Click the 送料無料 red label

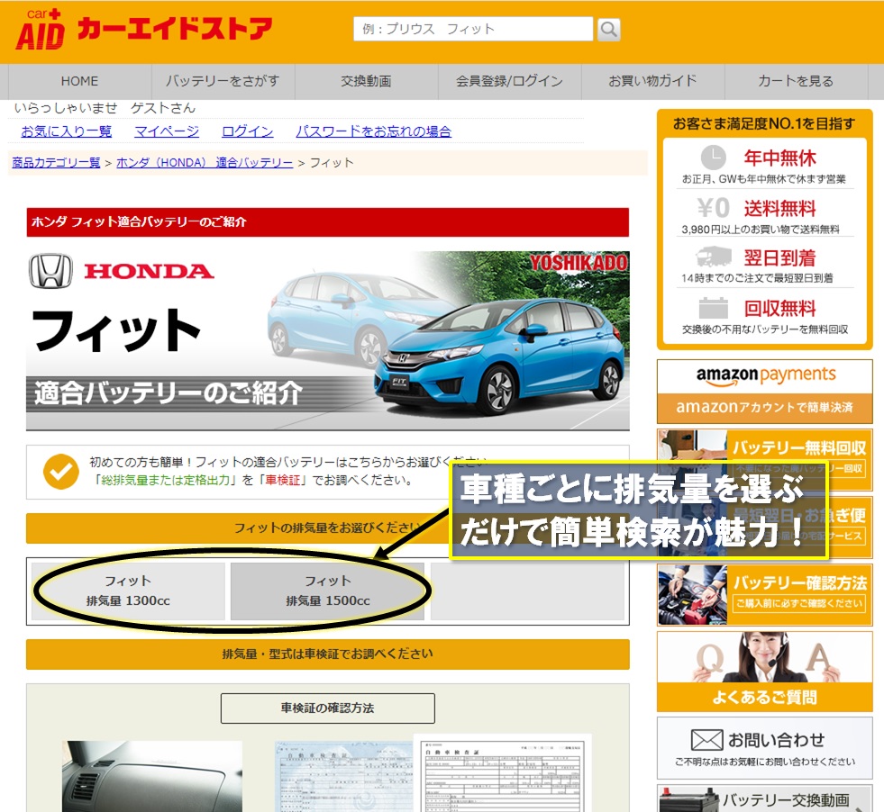(x=779, y=208)
